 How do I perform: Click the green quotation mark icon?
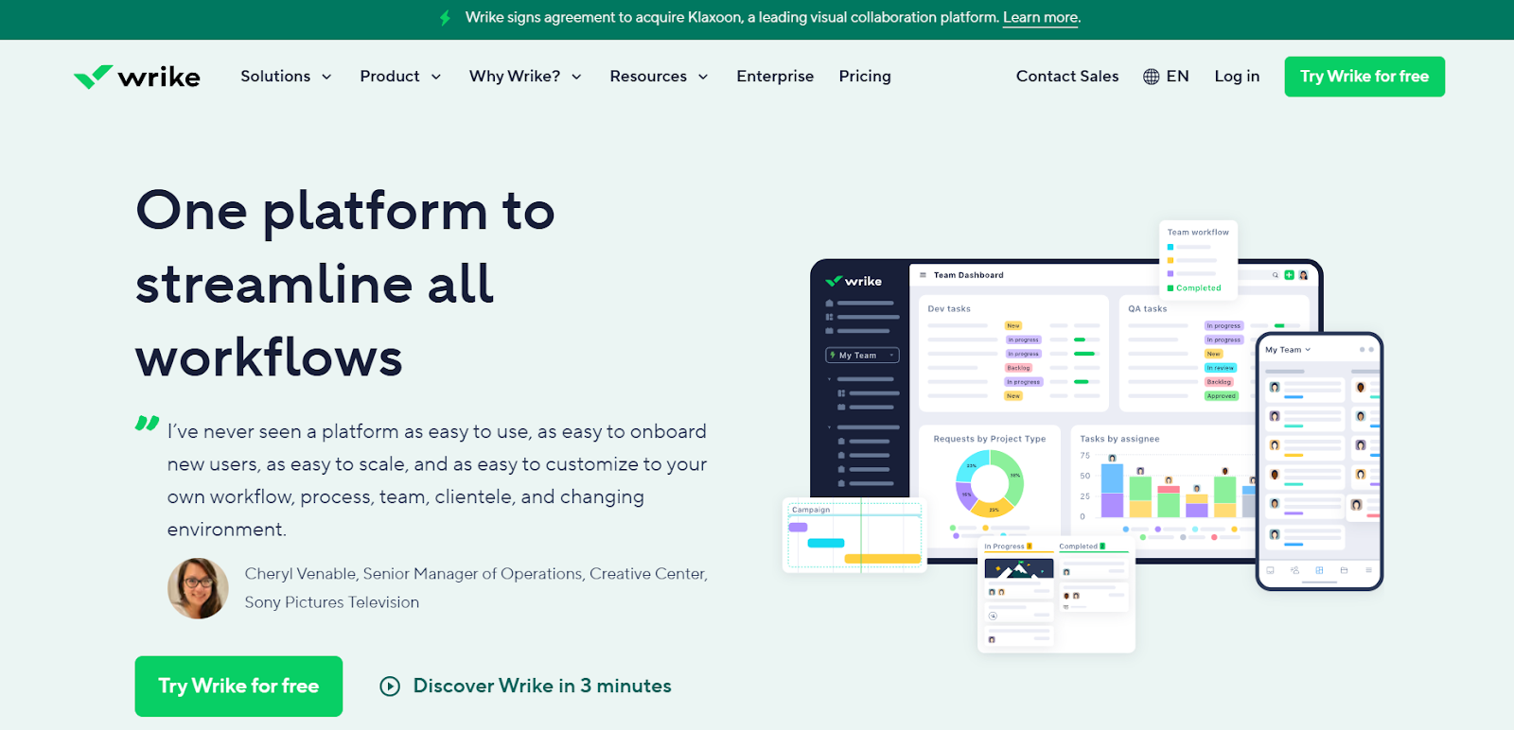(147, 423)
